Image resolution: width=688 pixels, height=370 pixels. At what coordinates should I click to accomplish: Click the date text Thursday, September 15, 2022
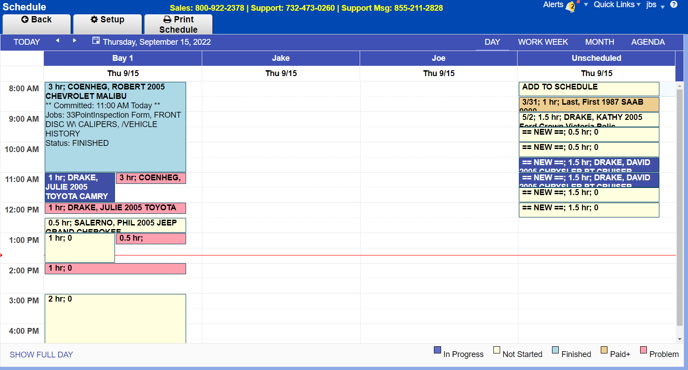[x=157, y=42]
